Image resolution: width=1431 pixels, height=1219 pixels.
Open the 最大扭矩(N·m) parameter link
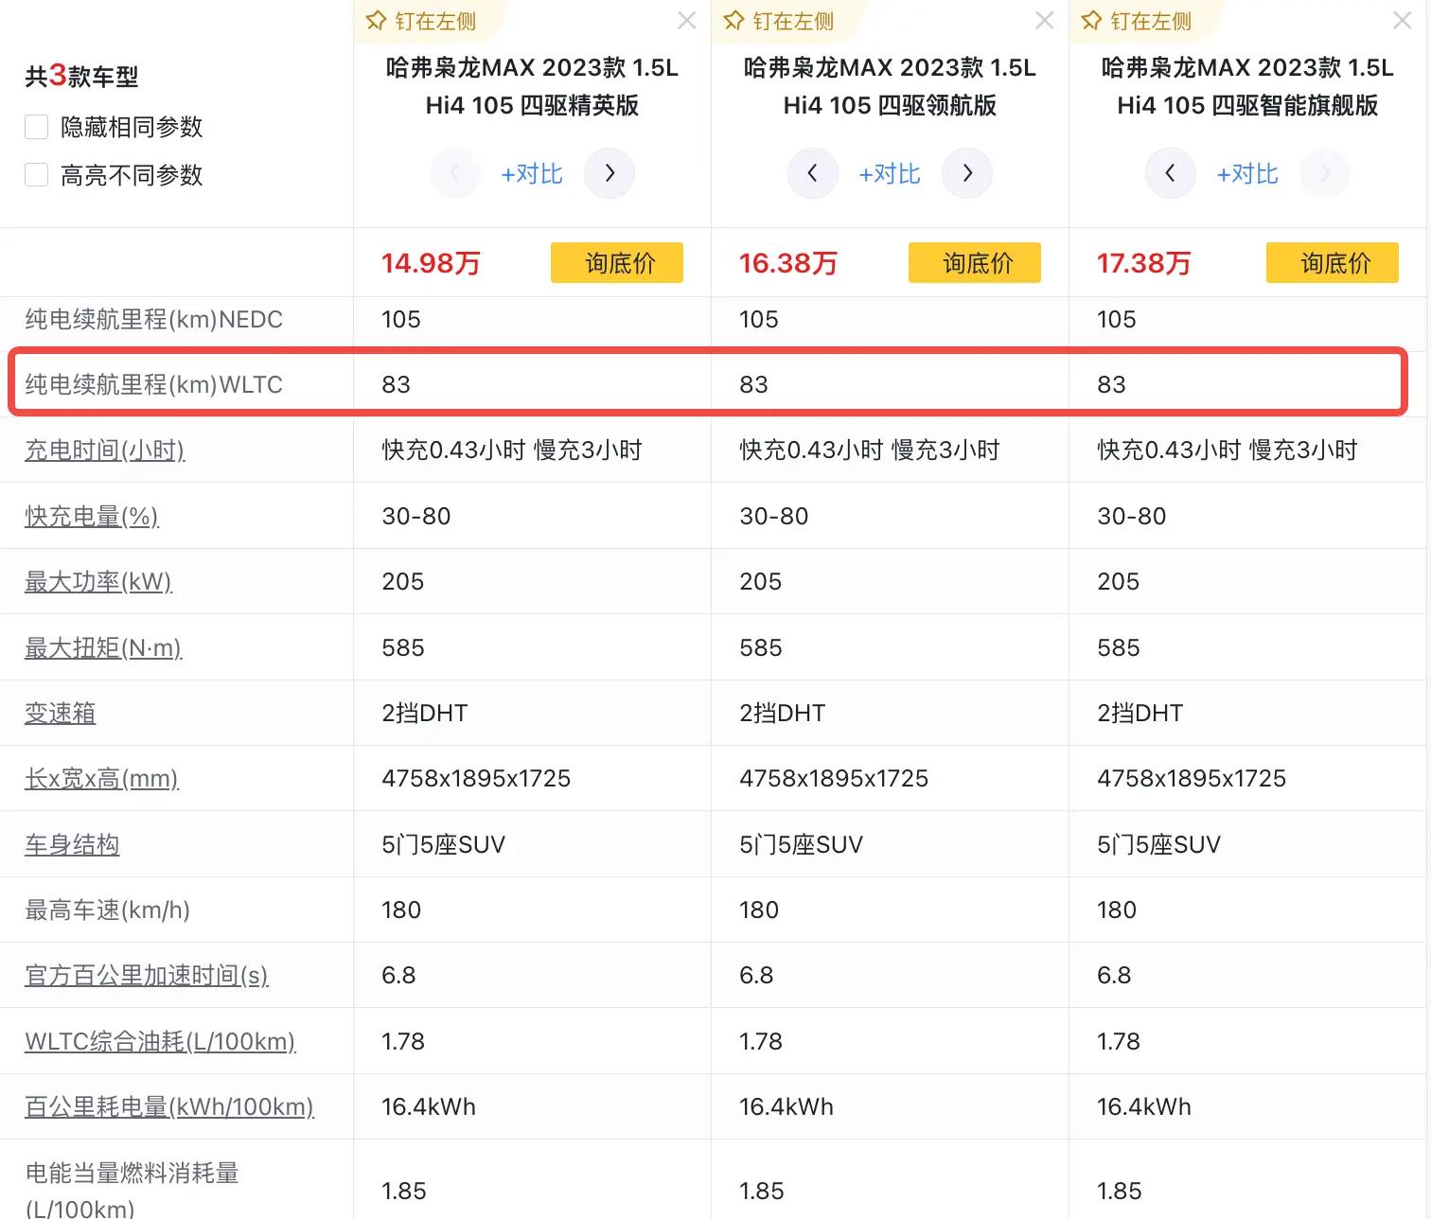103,647
